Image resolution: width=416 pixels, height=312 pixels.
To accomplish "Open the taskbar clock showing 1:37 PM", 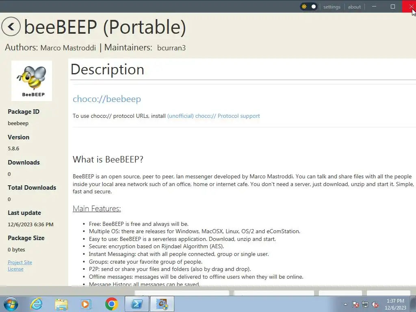I will pos(395,304).
